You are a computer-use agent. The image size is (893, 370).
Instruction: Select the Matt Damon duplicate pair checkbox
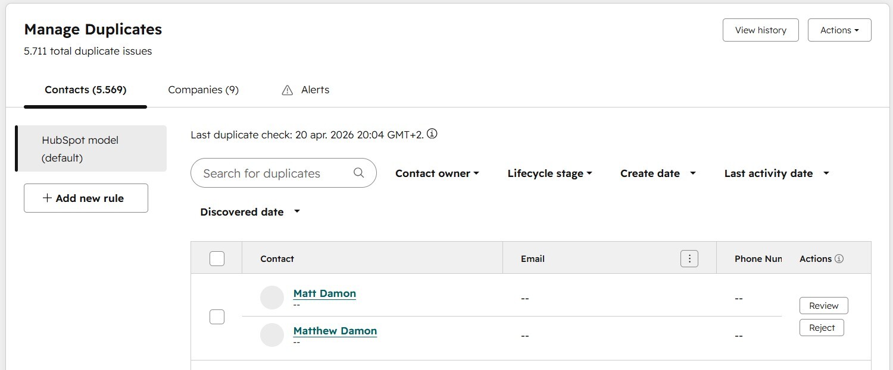217,317
